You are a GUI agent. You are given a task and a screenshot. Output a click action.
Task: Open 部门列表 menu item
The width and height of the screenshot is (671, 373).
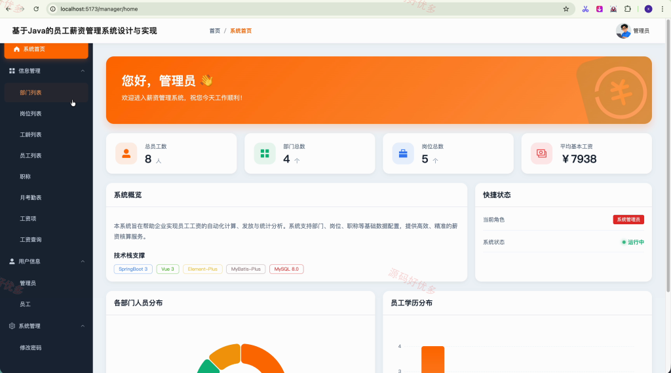coord(47,92)
